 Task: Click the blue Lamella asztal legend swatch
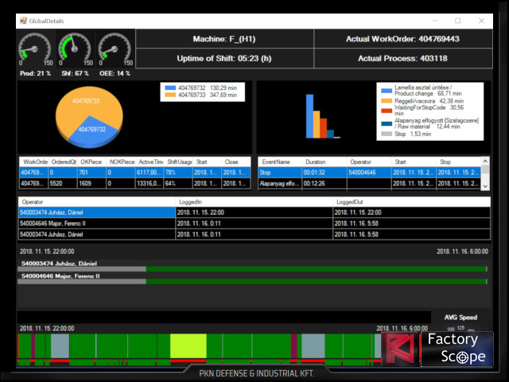pyautogui.click(x=387, y=91)
